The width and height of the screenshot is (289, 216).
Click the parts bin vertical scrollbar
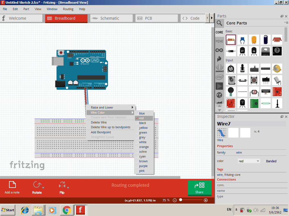coord(286,34)
